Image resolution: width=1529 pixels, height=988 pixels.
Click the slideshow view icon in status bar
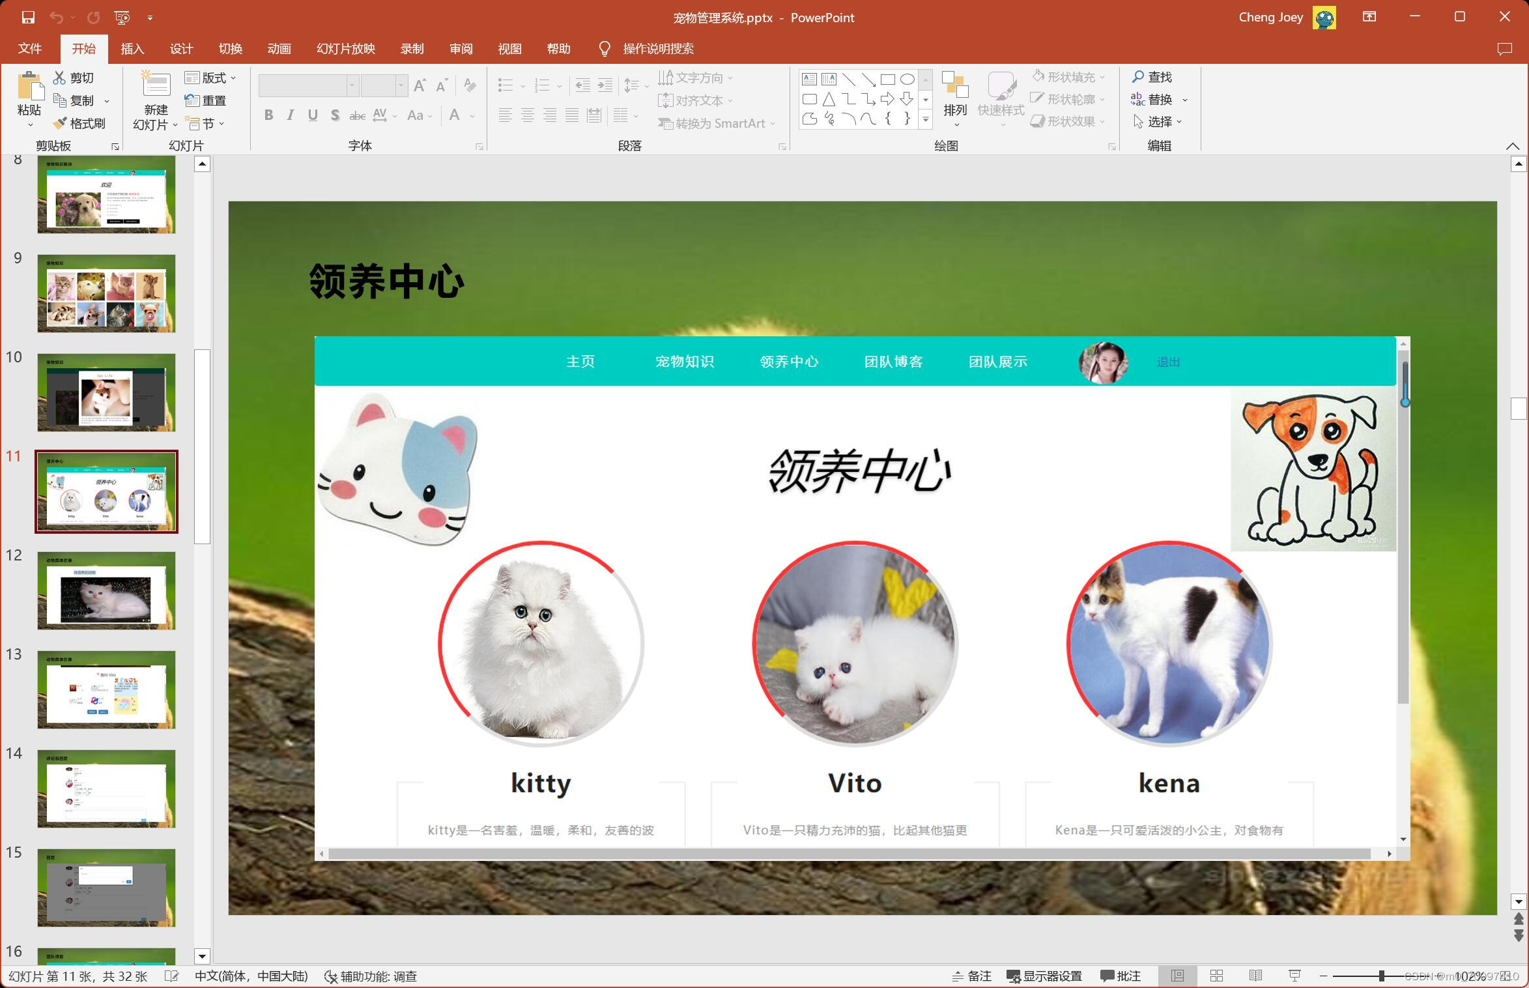(1294, 976)
